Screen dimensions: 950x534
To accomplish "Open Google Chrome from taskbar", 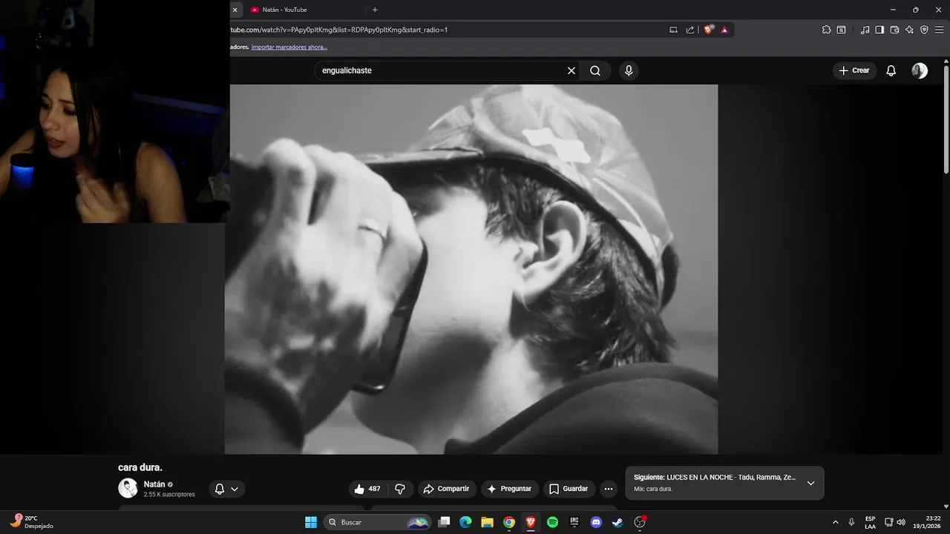I will coord(509,522).
